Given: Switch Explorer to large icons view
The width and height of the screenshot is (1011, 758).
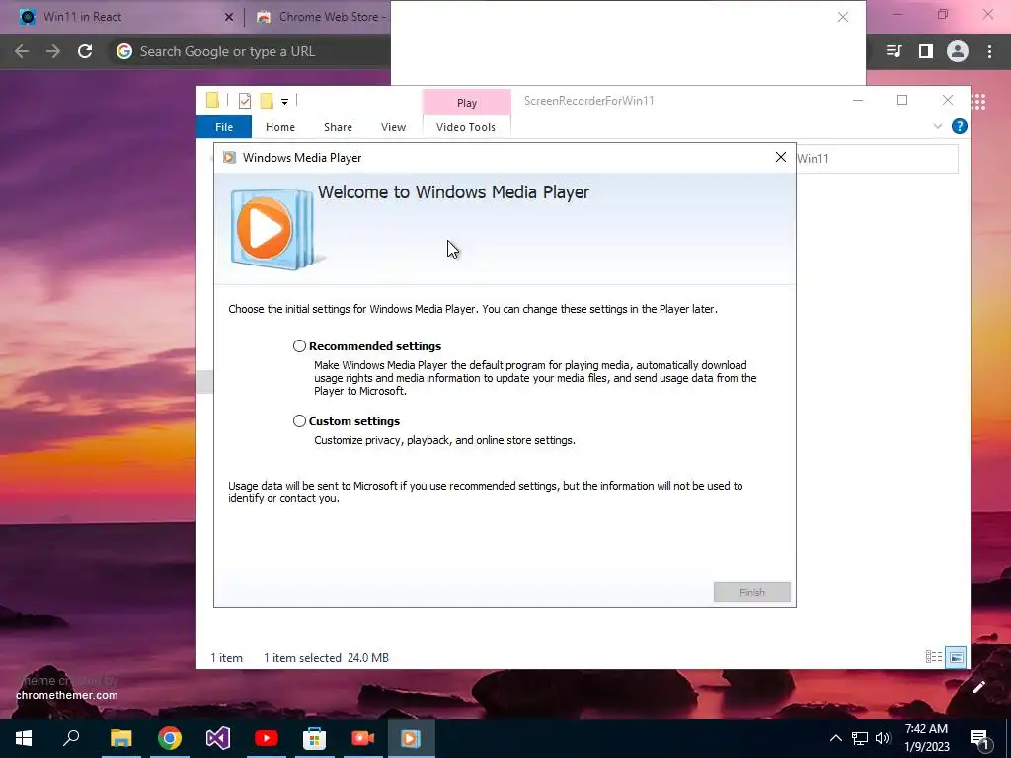Looking at the screenshot, I should click(x=956, y=657).
